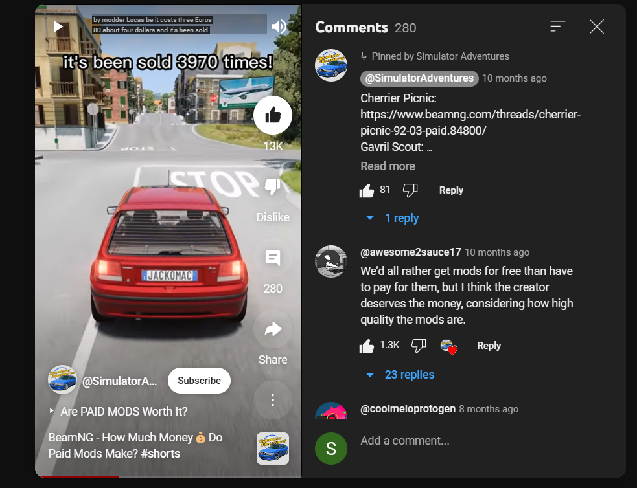Open the @SimulatorA... channel name under video
The height and width of the screenshot is (488, 637).
tap(119, 381)
